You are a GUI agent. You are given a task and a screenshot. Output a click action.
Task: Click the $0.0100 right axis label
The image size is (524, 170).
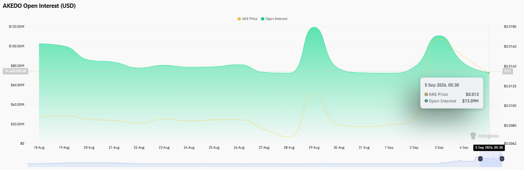[510, 106]
